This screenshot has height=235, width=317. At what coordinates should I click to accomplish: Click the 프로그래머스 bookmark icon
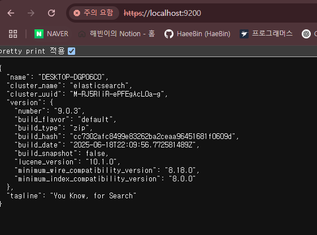click(244, 34)
